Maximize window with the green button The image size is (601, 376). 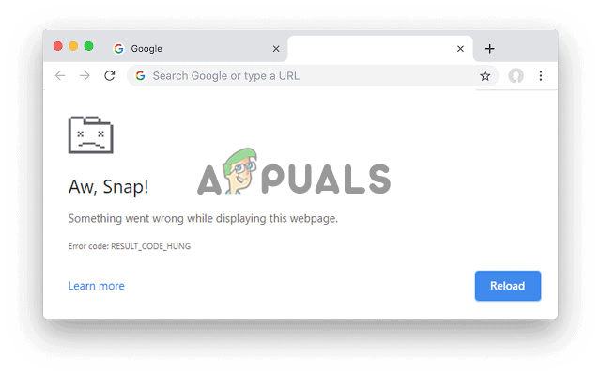88,46
